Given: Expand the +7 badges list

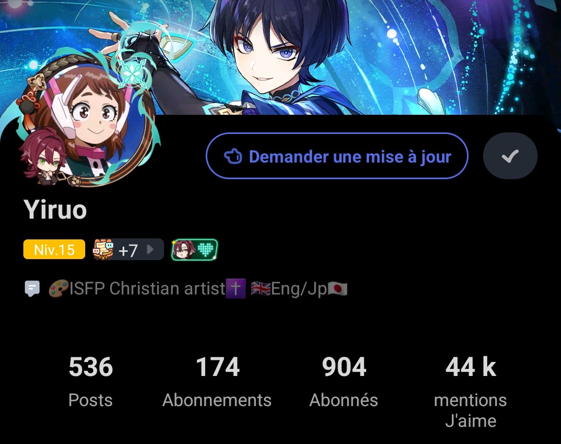Looking at the screenshot, I should [x=128, y=249].
